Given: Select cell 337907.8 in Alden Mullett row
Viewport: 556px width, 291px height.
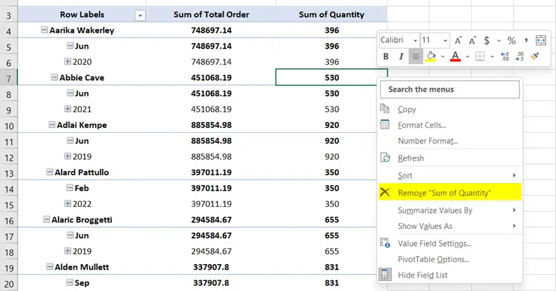Looking at the screenshot, I should pos(211,267).
